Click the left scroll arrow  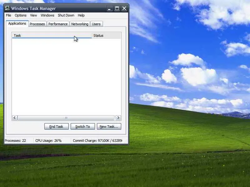(15, 118)
